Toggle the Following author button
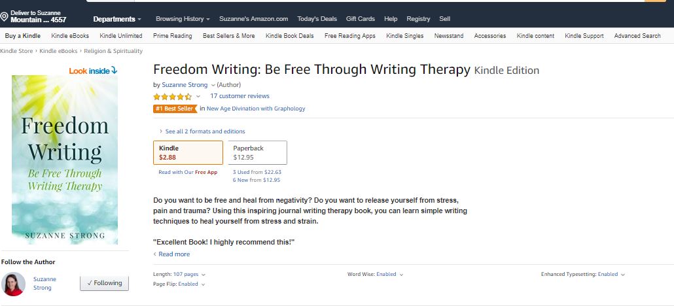This screenshot has height=306, width=674. [105, 283]
